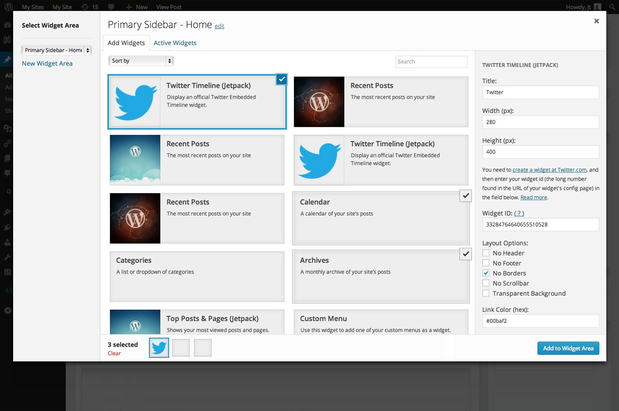Click the Twitter thumbnail in selected tray

coord(159,348)
